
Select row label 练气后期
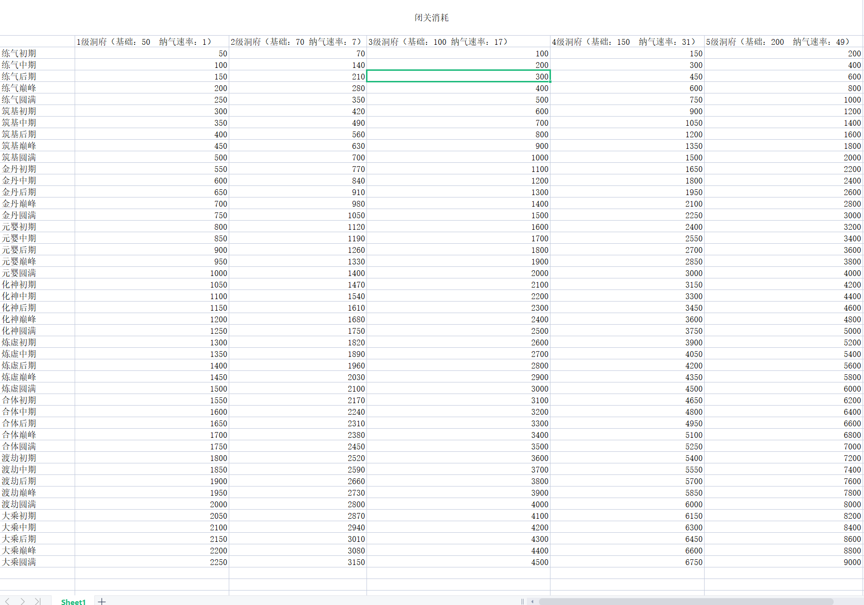[37, 76]
